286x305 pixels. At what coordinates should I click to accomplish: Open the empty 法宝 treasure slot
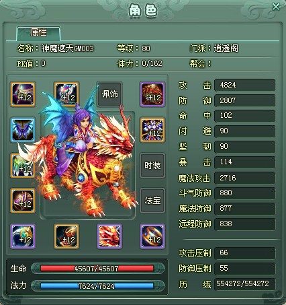[x=152, y=201]
